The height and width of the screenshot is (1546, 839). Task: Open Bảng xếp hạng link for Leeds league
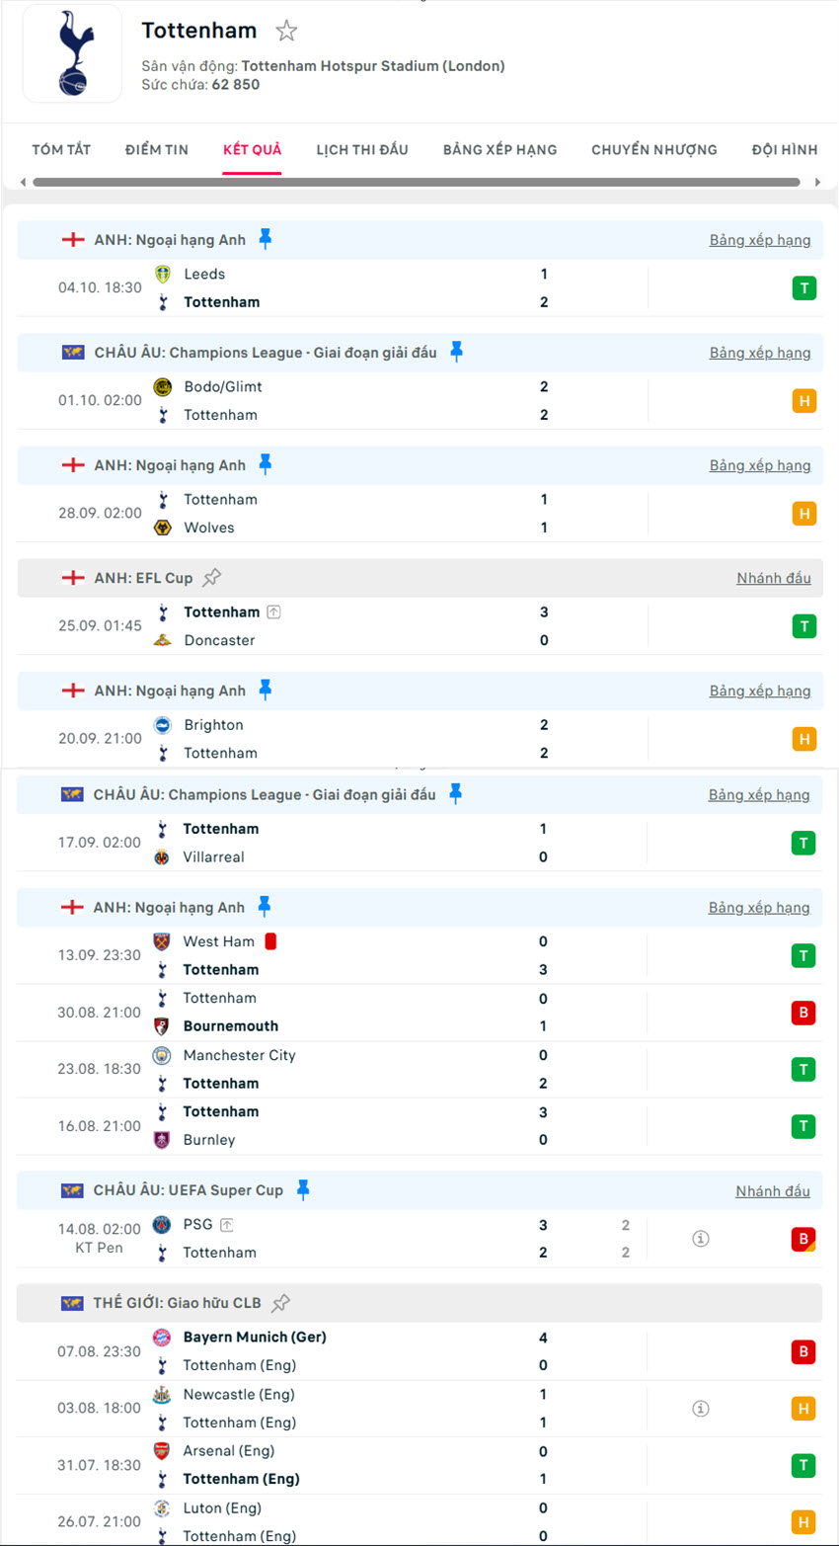pyautogui.click(x=759, y=240)
